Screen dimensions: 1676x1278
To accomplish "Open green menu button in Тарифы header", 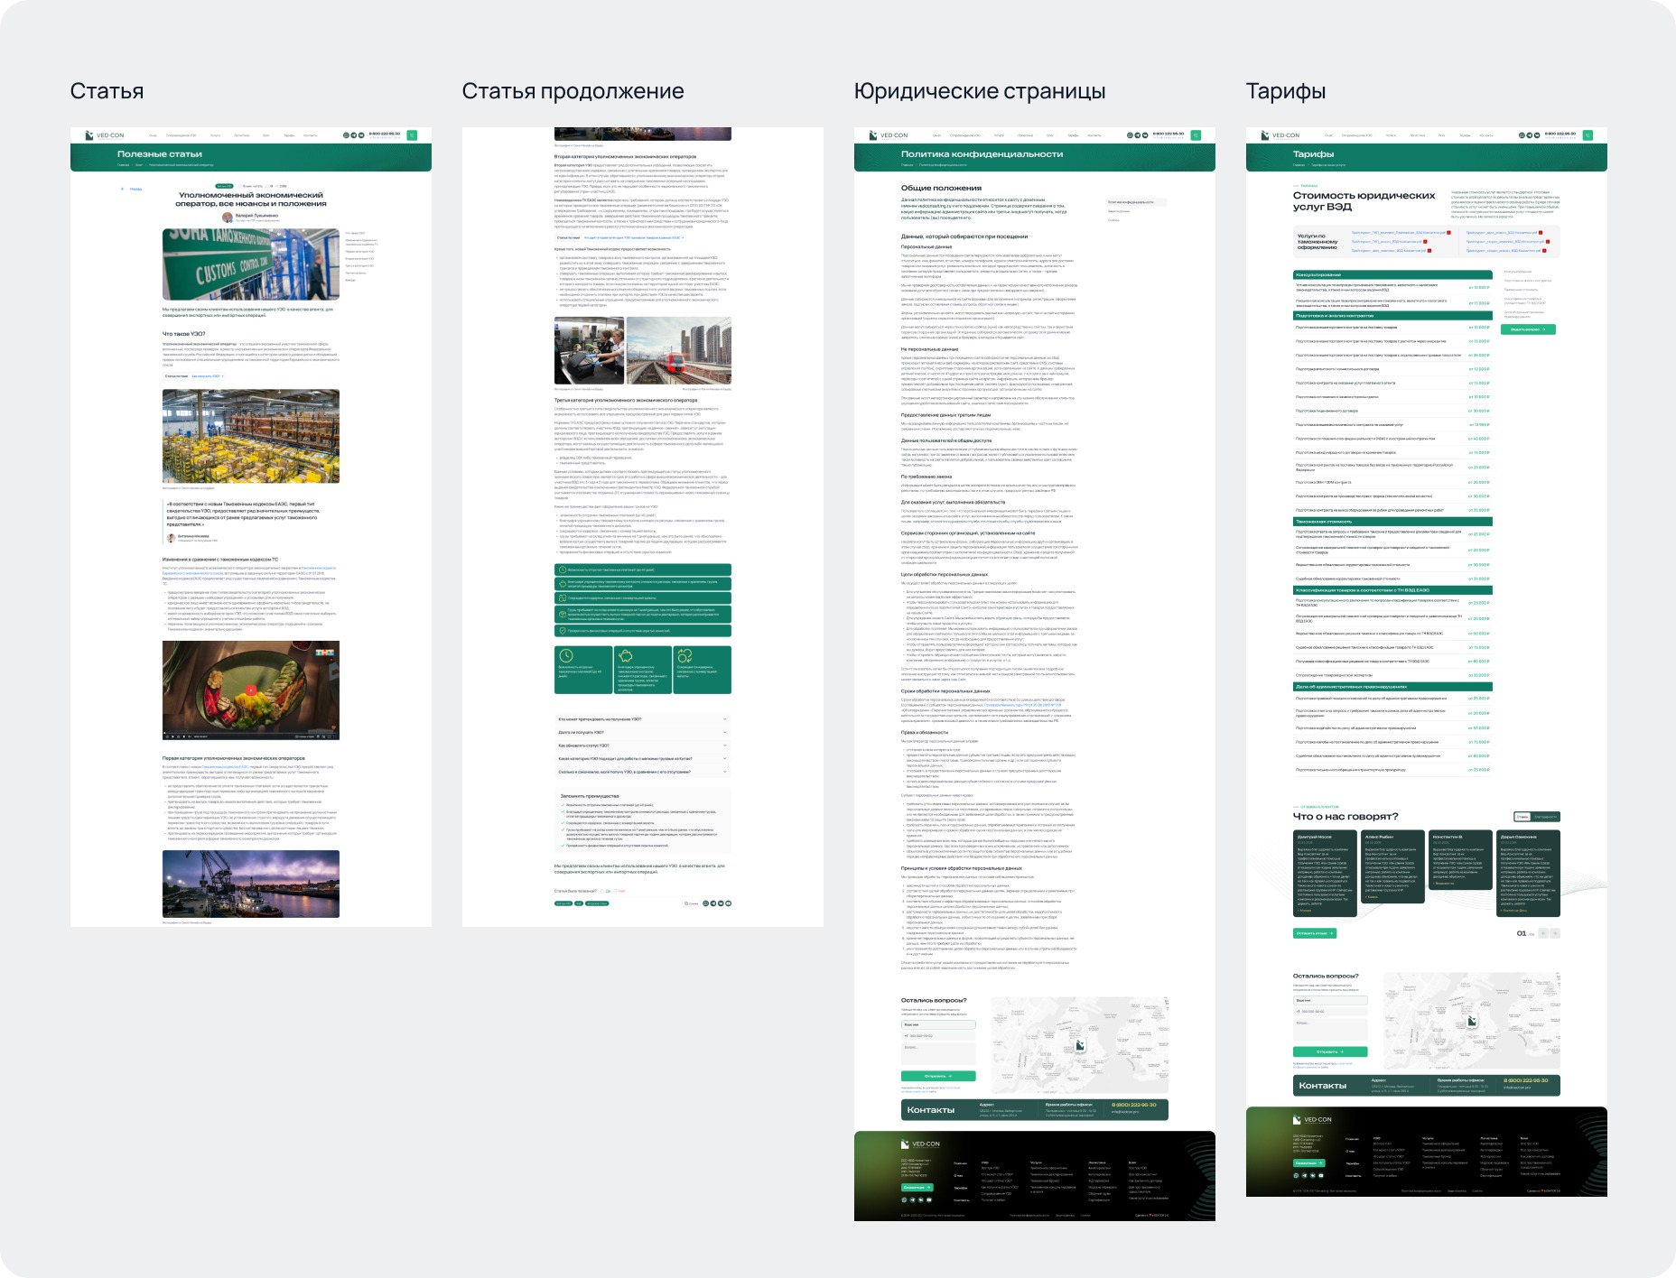I will pyautogui.click(x=1588, y=135).
